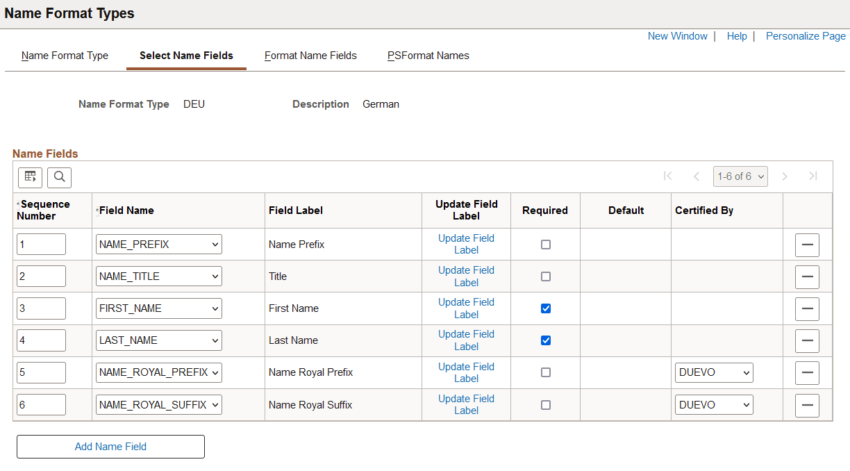The image size is (850, 471).
Task: Open the PSFormat Names tab
Action: [428, 56]
